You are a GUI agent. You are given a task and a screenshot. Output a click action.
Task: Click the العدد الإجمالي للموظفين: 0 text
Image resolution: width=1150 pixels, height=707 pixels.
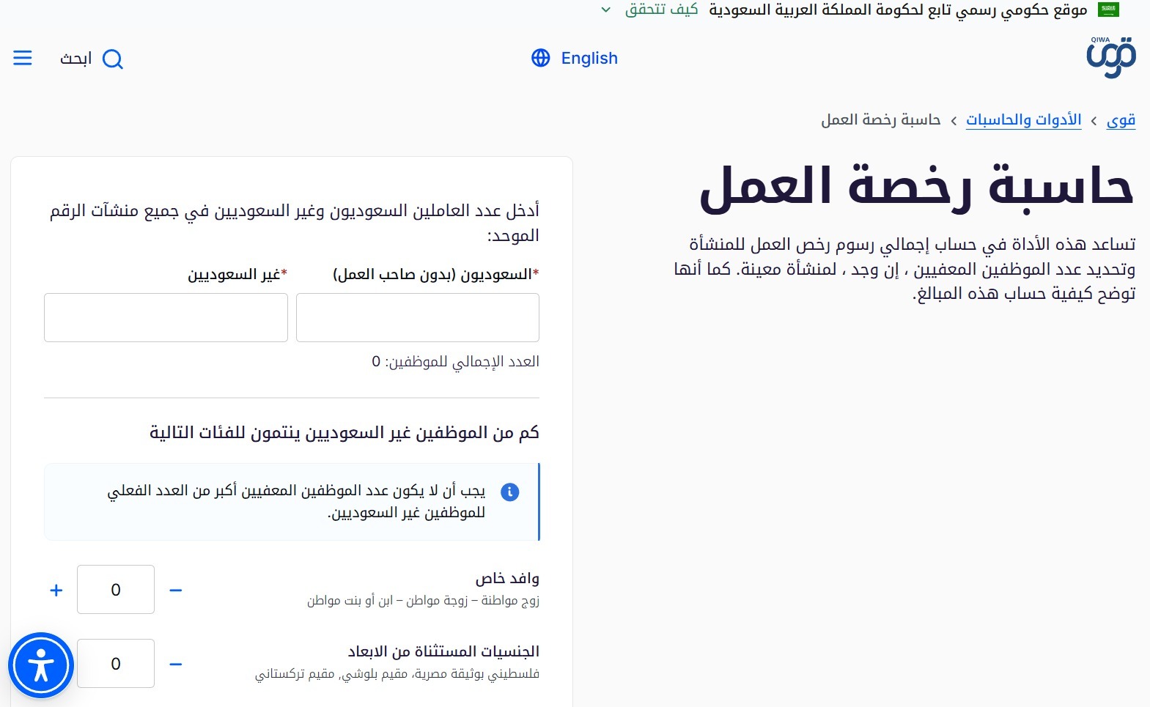click(x=455, y=361)
